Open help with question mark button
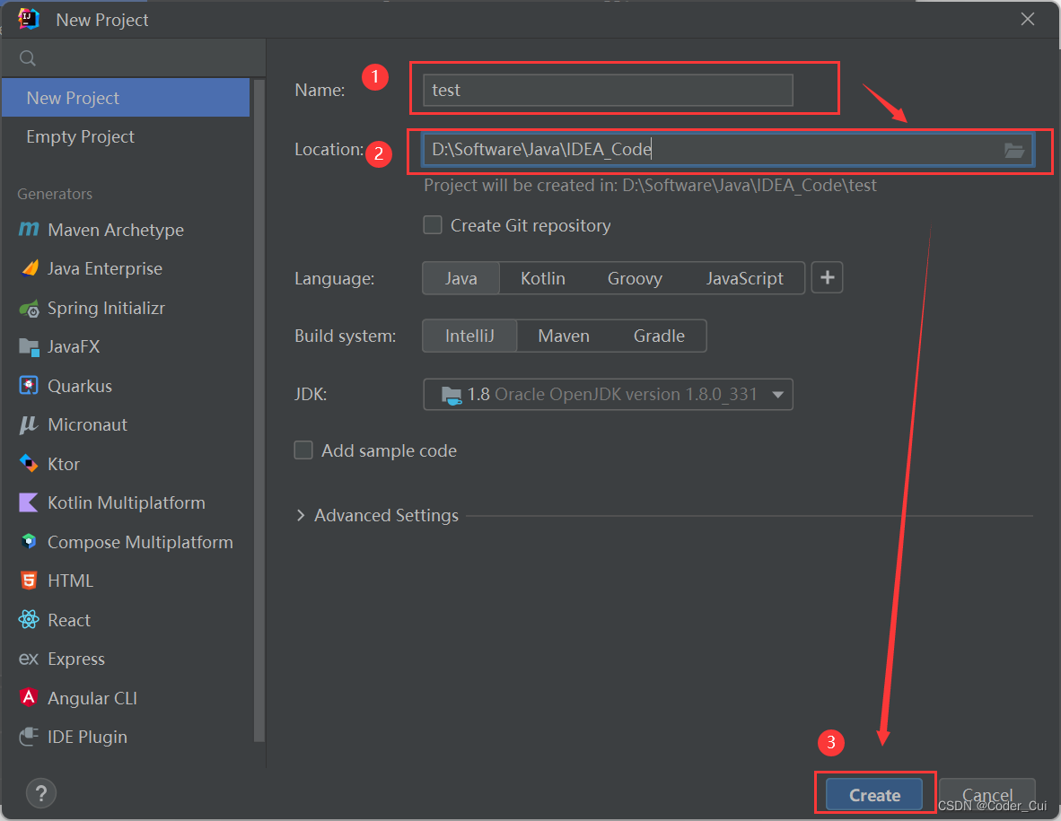Screen dimensions: 1061x821 pyautogui.click(x=40, y=793)
